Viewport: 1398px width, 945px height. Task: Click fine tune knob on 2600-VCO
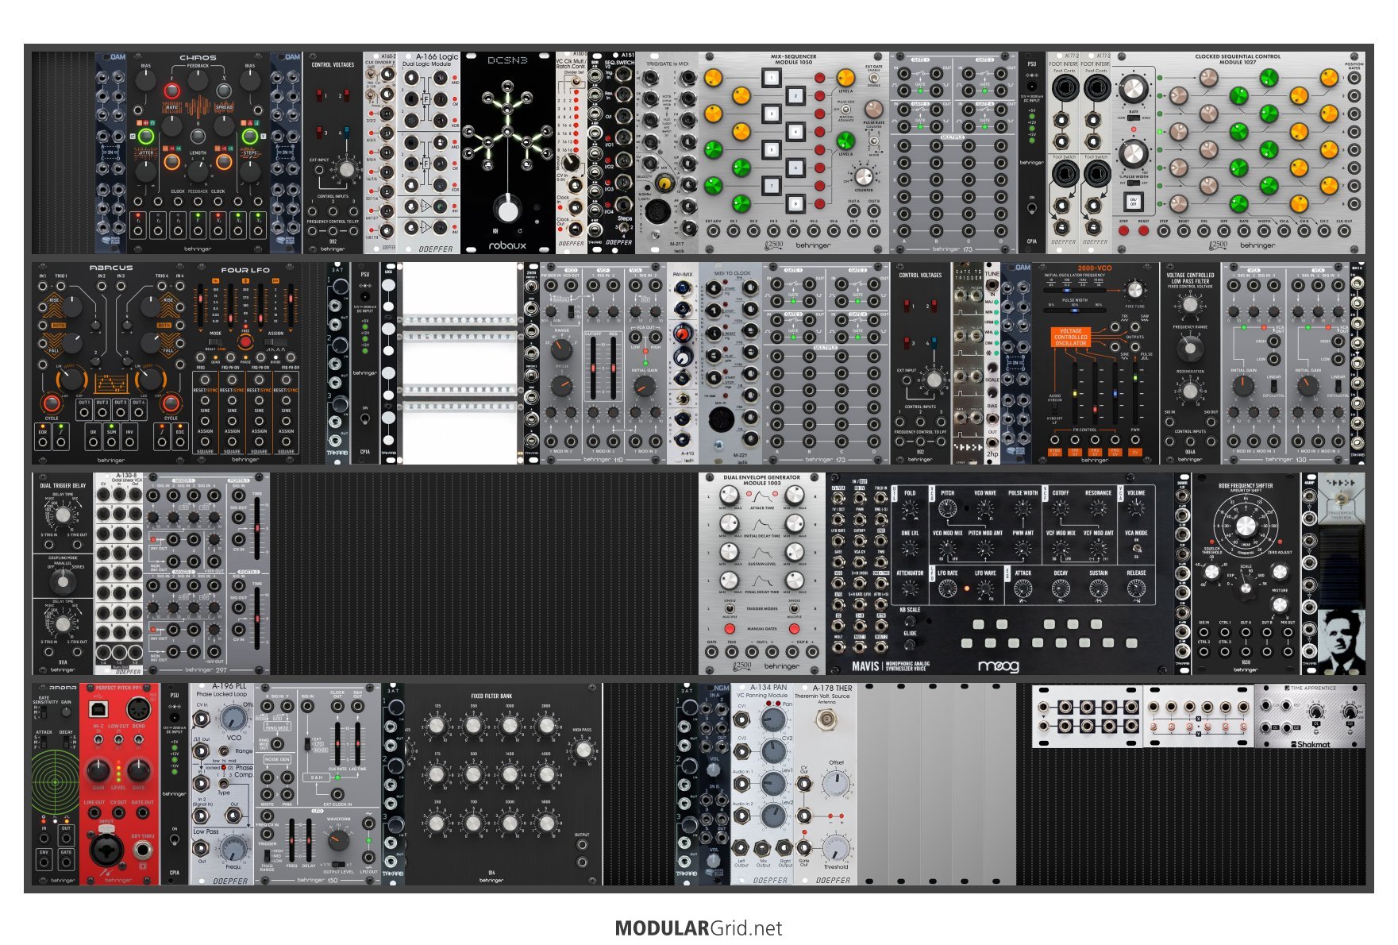tap(1135, 289)
